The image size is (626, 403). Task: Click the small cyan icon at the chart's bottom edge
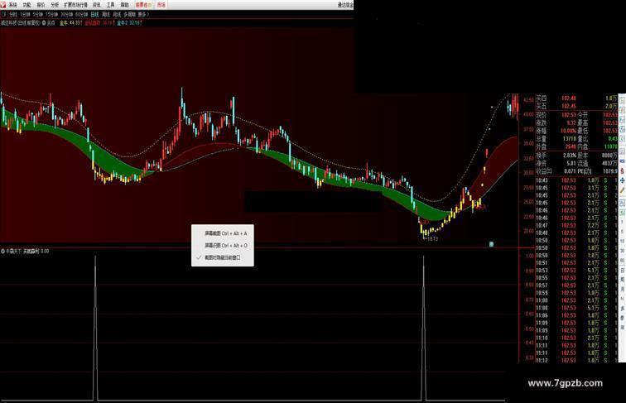492,244
